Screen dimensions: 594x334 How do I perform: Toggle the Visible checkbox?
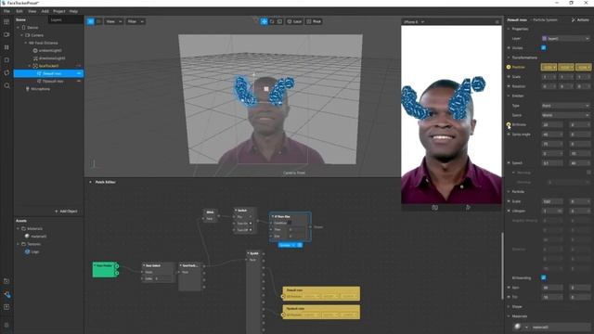coord(544,47)
